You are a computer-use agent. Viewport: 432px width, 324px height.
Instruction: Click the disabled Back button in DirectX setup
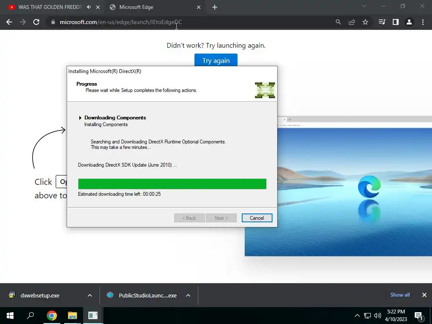pos(189,218)
